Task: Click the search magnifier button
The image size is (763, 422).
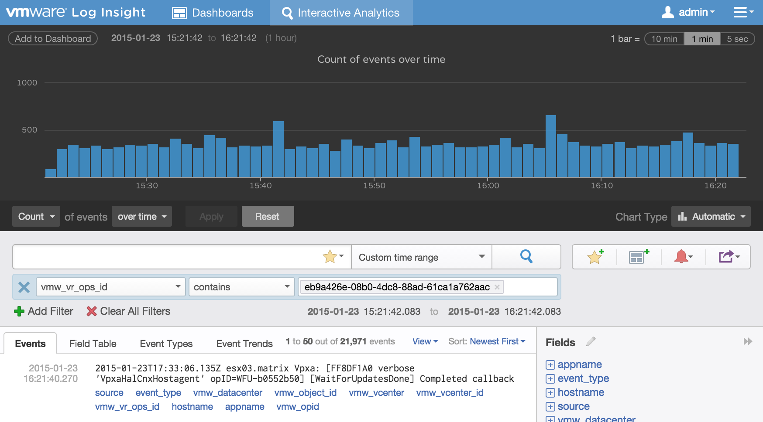Action: click(526, 257)
